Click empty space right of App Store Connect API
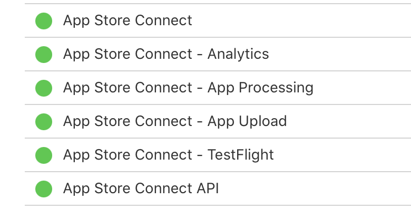411x210 pixels. [315, 189]
